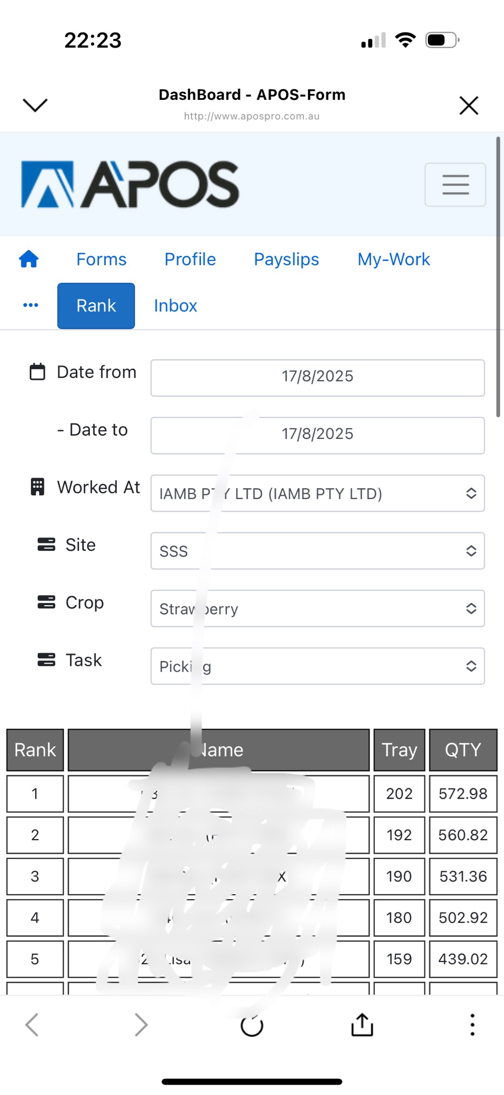Go forward using browser forward arrow

click(x=141, y=1025)
